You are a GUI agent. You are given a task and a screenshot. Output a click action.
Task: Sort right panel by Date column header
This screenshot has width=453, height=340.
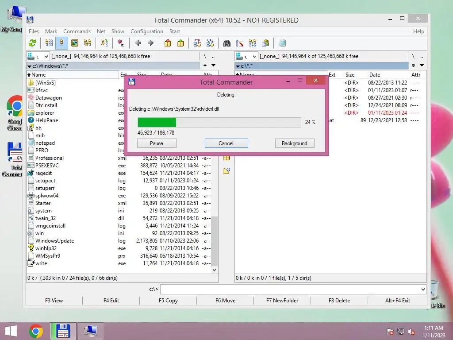tap(388, 74)
